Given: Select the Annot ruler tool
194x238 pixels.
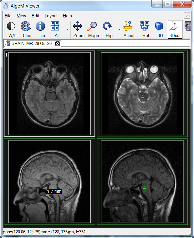Looking at the screenshot, I should 129,30.
